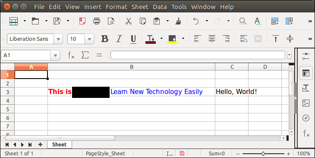Image resolution: width=315 pixels, height=158 pixels.
Task: Open Sidebar Settings icon
Action: tap(306, 56)
